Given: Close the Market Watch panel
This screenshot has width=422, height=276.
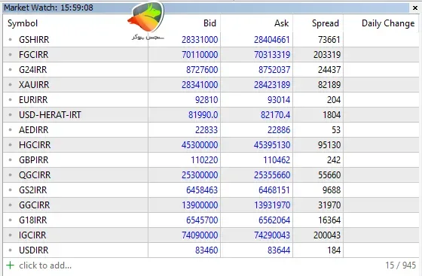Looking at the screenshot, I should (x=415, y=8).
